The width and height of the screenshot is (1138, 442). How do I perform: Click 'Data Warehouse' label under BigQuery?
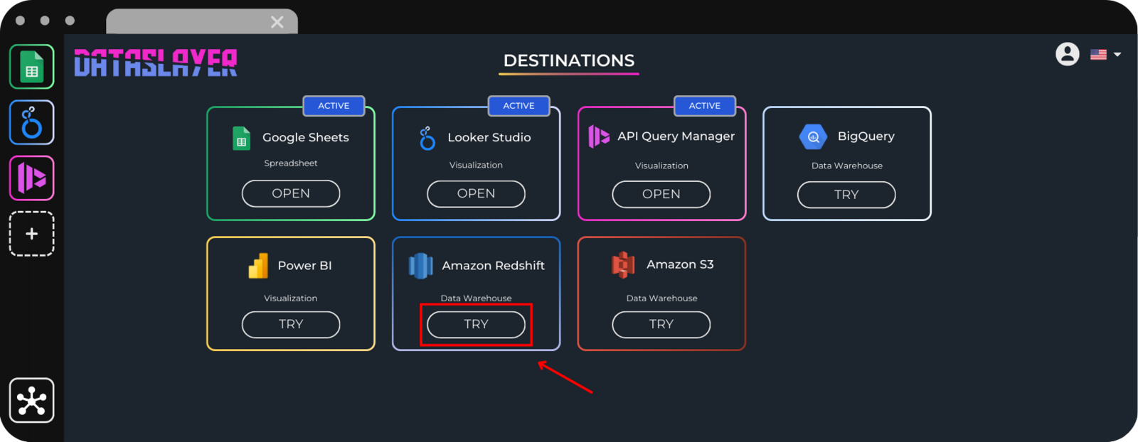pos(847,166)
